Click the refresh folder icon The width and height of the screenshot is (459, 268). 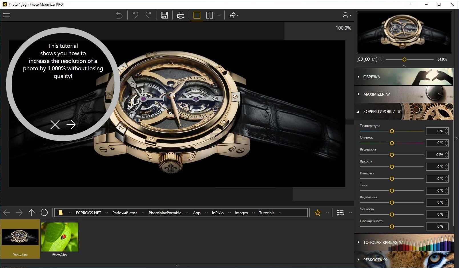pyautogui.click(x=44, y=213)
